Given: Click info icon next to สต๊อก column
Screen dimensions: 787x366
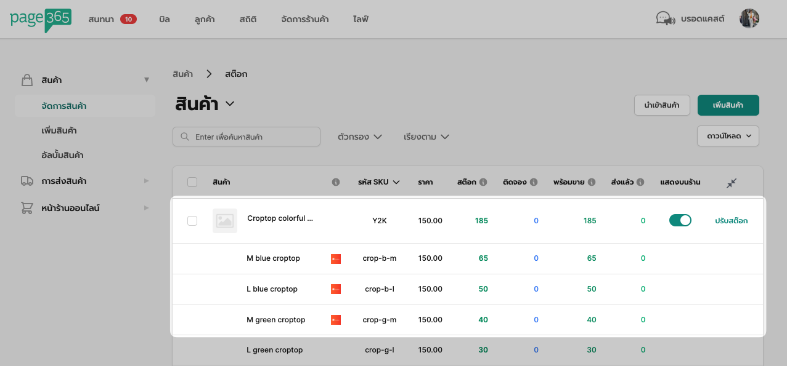Looking at the screenshot, I should 483,183.
